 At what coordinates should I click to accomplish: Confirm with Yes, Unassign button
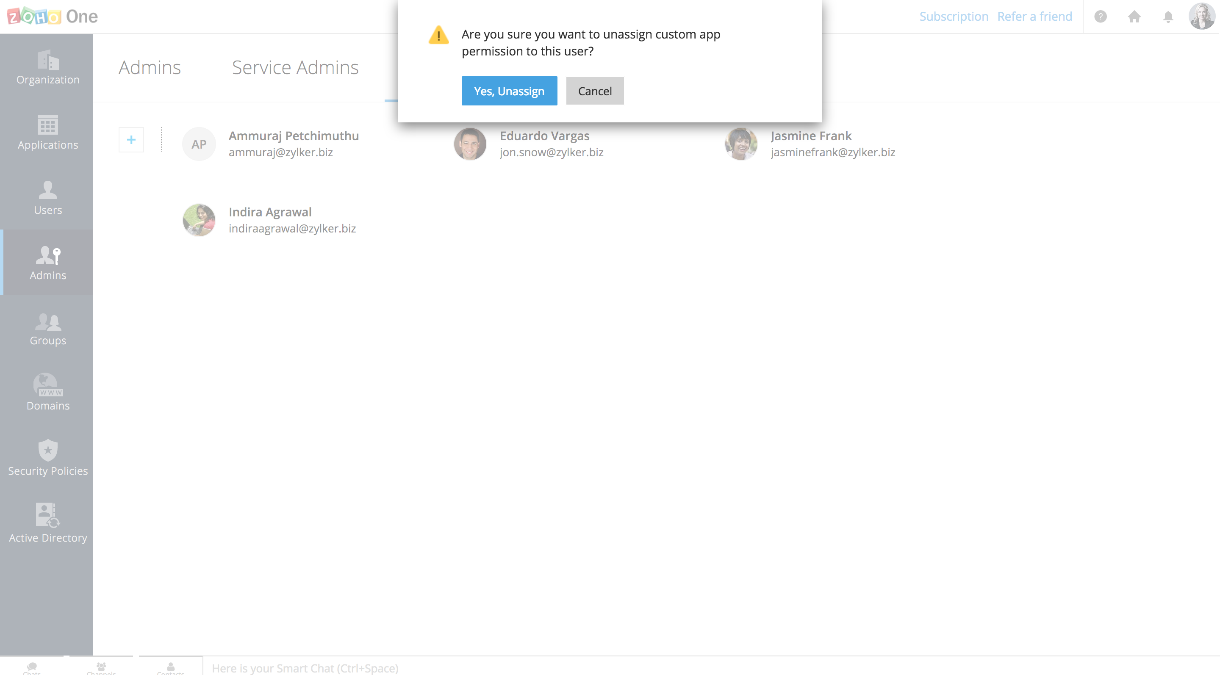[509, 91]
